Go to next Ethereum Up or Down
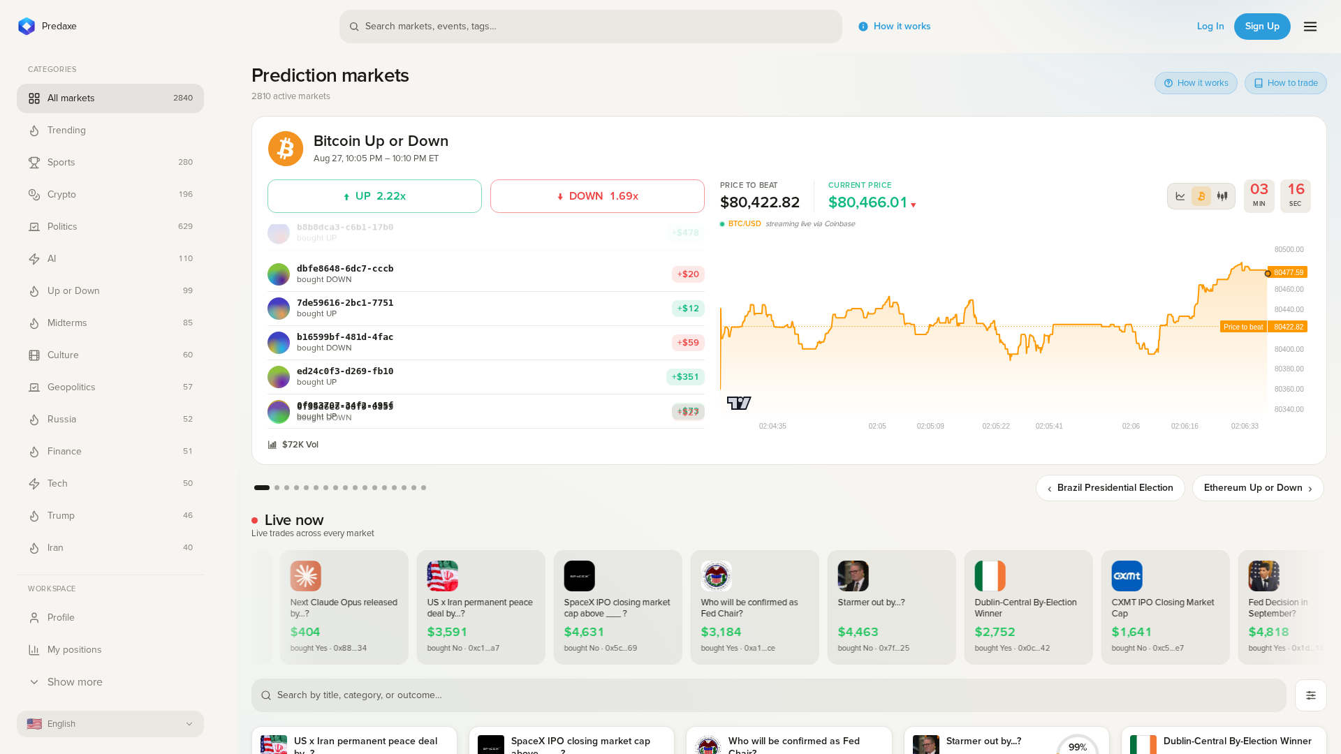The image size is (1341, 754). pyautogui.click(x=1258, y=488)
